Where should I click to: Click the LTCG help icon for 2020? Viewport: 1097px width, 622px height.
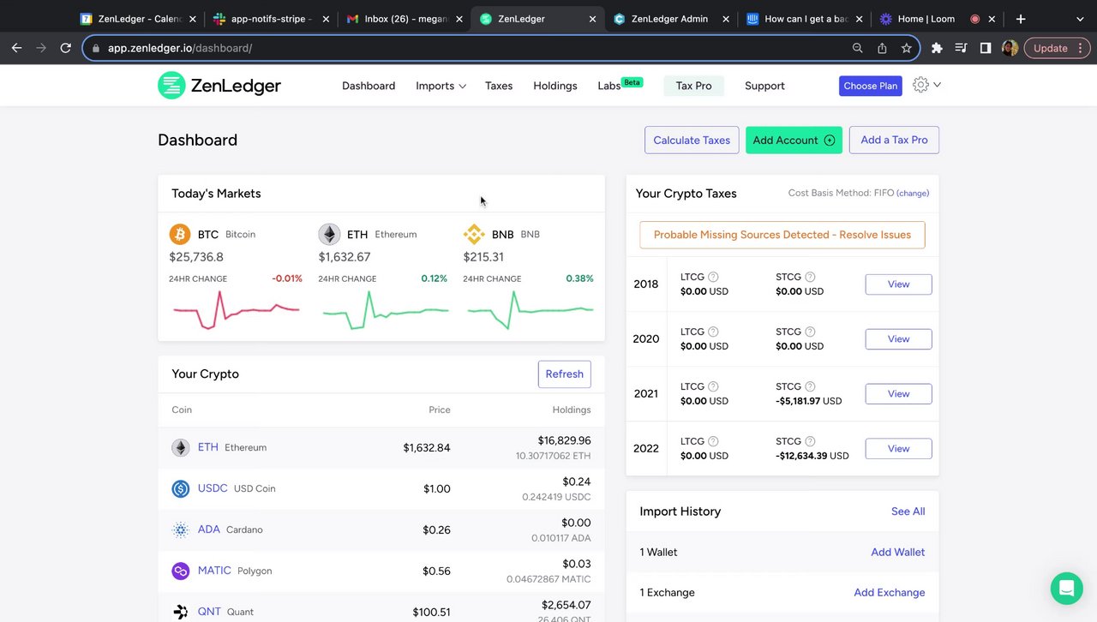point(713,332)
